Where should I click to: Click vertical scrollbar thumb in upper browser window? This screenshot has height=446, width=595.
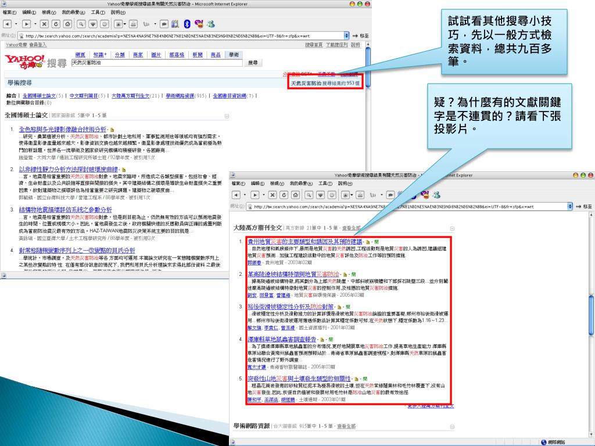(367, 67)
